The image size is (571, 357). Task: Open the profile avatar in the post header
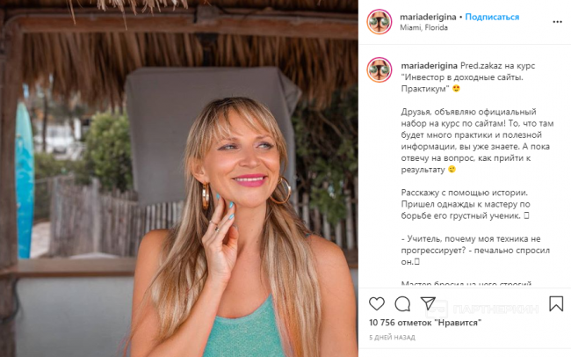pos(379,21)
